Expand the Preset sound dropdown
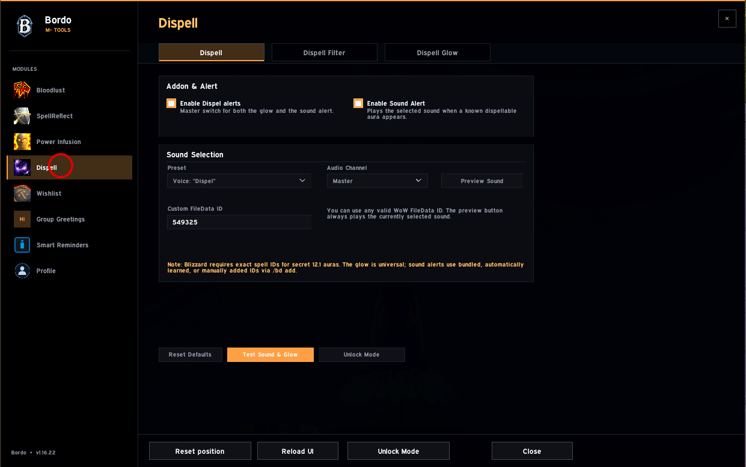This screenshot has height=467, width=746. pyautogui.click(x=239, y=181)
